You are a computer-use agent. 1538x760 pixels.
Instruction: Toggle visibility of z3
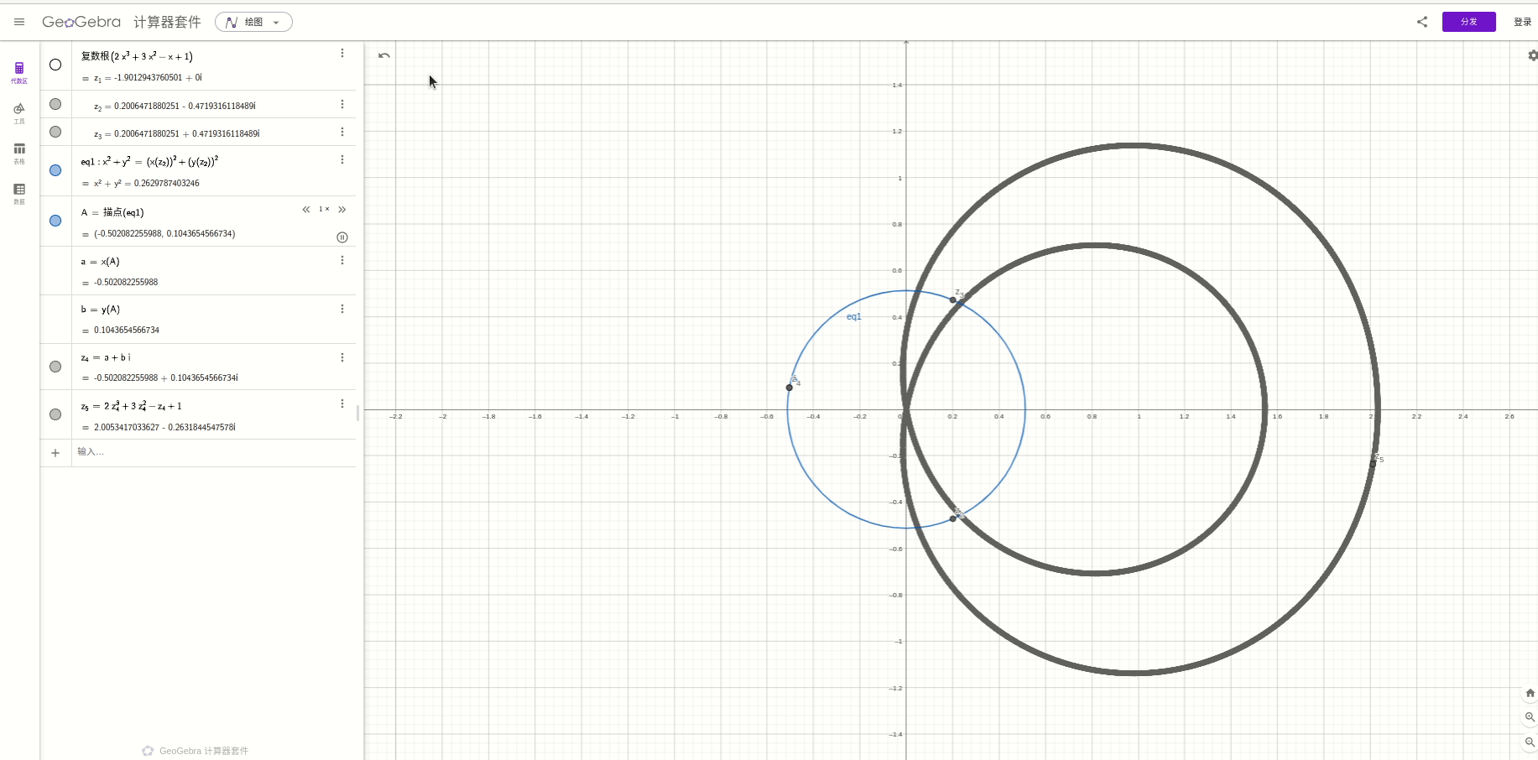55,132
